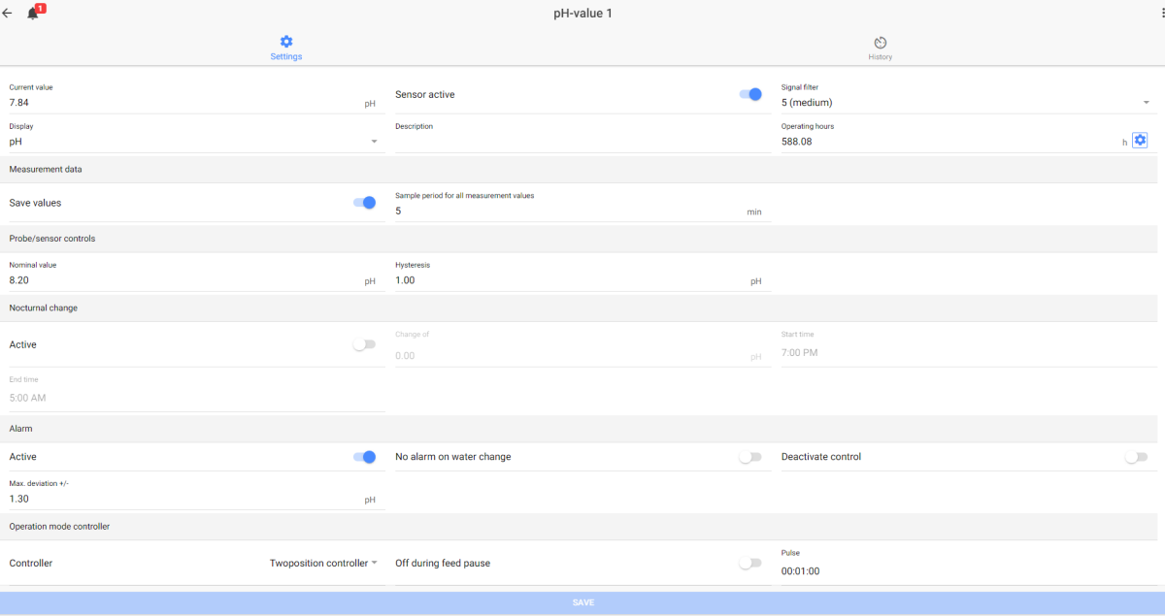Click the End time 5:00 AM field
This screenshot has height=616, width=1165.
tap(197, 398)
